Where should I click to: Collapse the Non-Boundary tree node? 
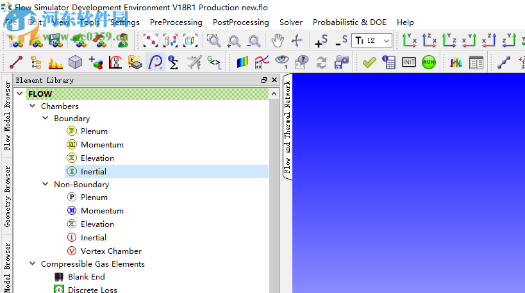click(x=46, y=184)
